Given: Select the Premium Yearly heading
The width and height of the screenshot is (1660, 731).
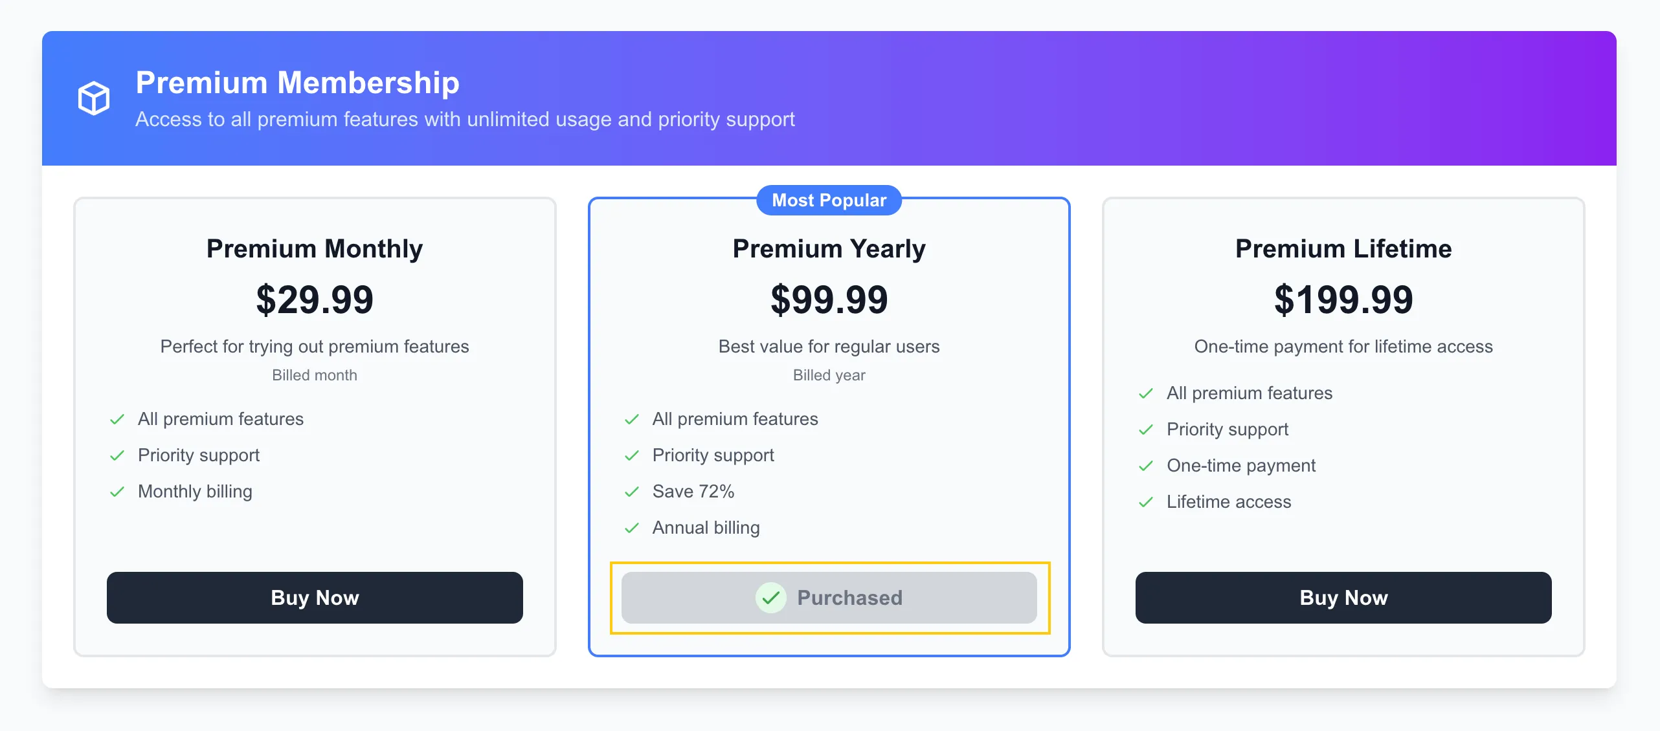Looking at the screenshot, I should tap(829, 249).
